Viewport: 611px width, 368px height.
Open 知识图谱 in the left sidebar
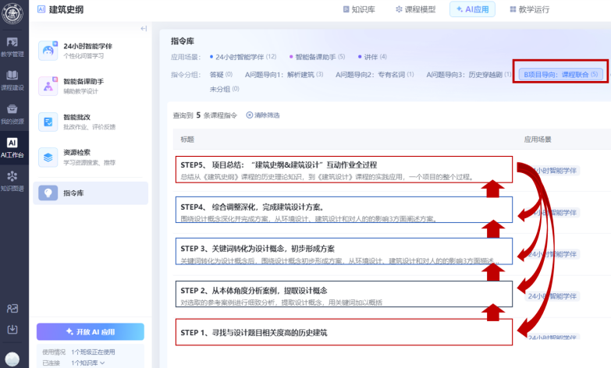[x=12, y=181]
